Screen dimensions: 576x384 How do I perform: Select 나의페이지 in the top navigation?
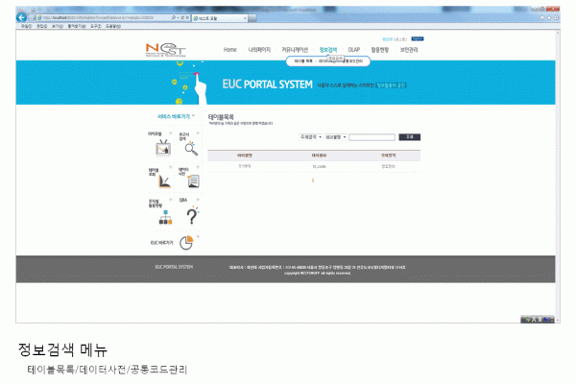click(x=259, y=50)
